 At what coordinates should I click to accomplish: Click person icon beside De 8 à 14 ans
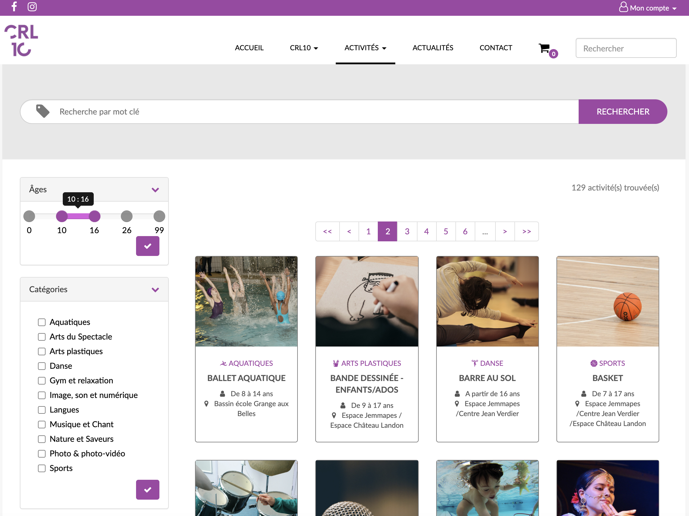pos(222,394)
